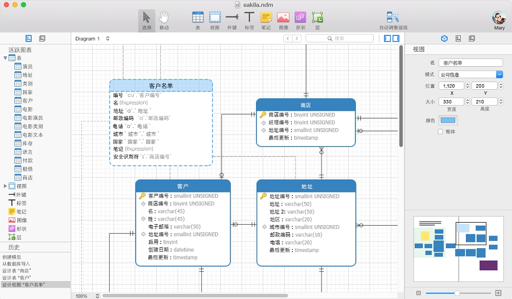The width and height of the screenshot is (512, 299).
Task: Click the navigator overview thumbnail
Action: pyautogui.click(x=458, y=249)
